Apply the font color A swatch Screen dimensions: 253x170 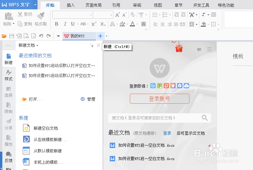[x=133, y=24]
